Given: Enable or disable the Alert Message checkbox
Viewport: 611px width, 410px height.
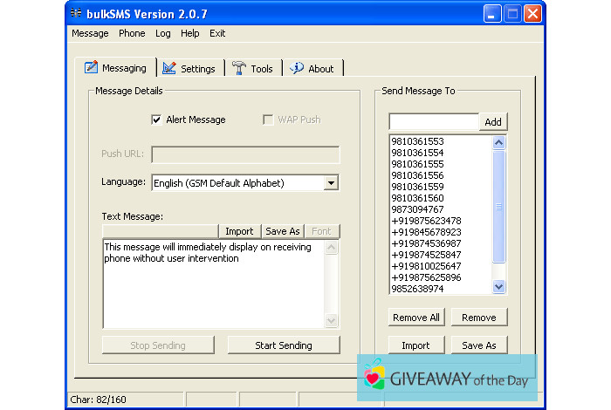Looking at the screenshot, I should [x=157, y=120].
